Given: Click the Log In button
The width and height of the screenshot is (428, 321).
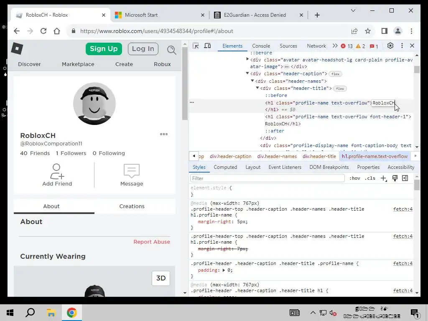Looking at the screenshot, I should tap(143, 49).
